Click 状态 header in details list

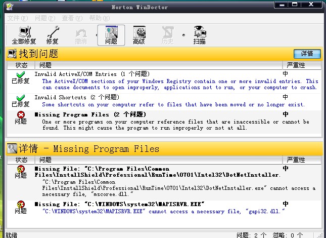tap(21, 160)
